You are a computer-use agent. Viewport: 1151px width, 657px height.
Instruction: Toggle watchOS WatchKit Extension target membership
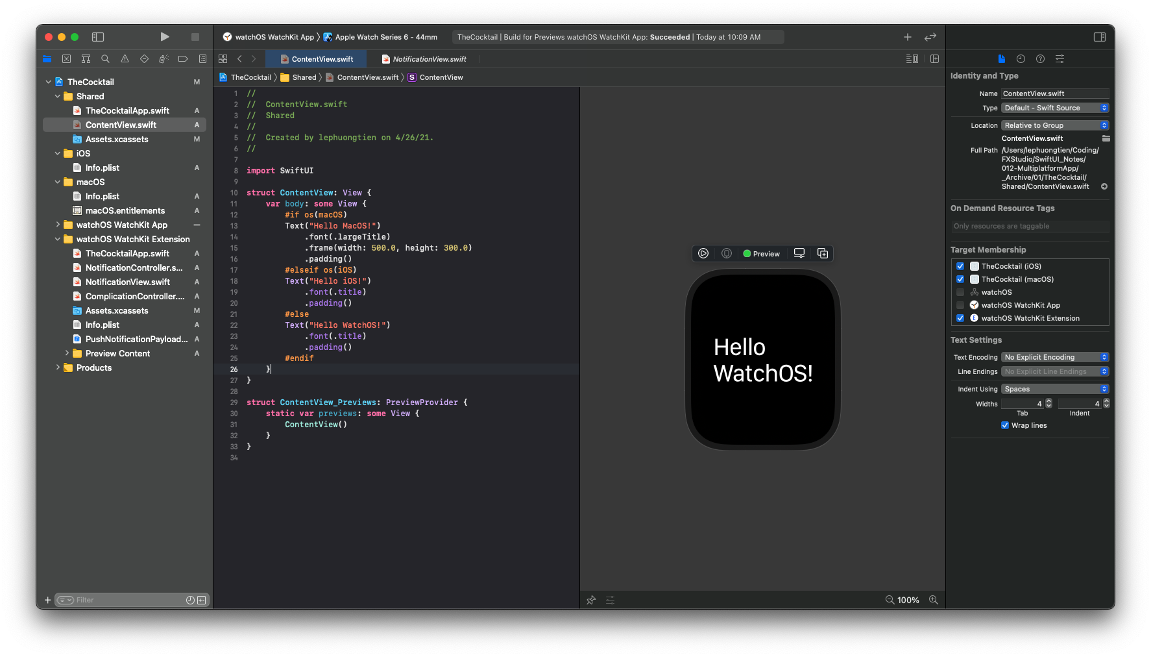click(x=960, y=318)
